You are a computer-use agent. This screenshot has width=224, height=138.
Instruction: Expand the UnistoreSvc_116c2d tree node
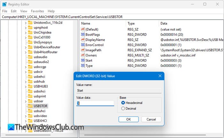tap(26, 23)
